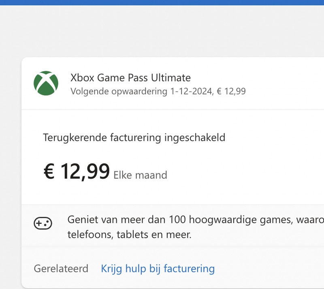Click the game controller icon
This screenshot has width=324, height=289.
[x=43, y=223]
